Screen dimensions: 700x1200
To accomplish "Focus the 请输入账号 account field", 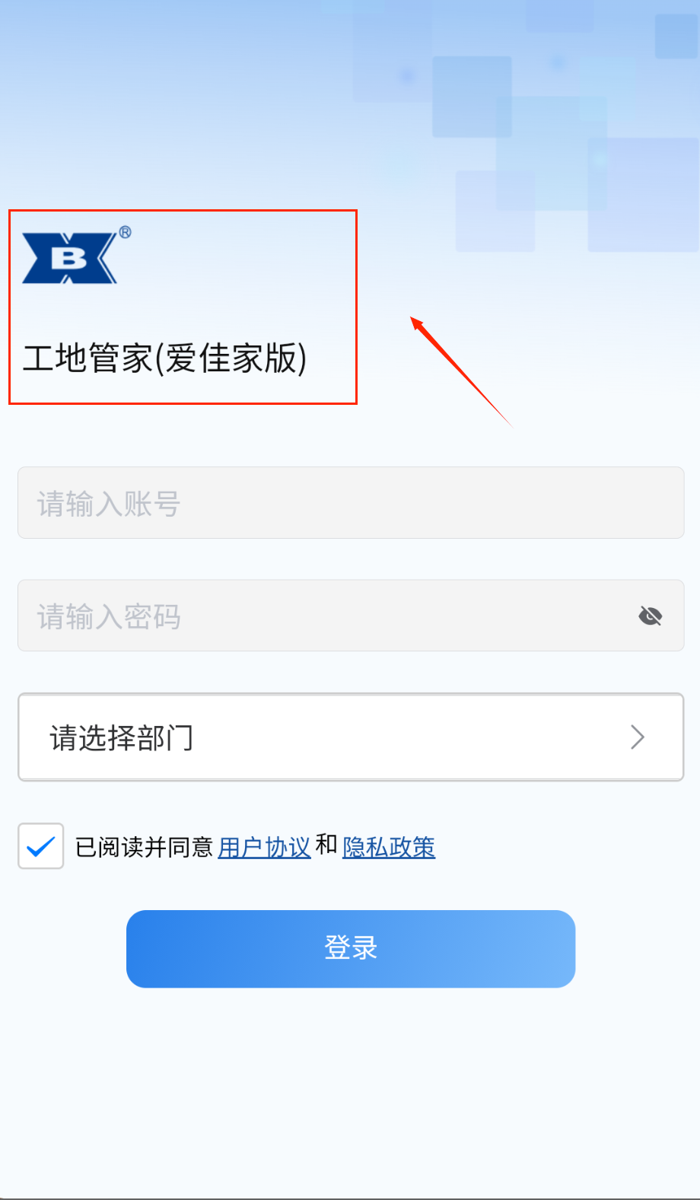I will 351,503.
